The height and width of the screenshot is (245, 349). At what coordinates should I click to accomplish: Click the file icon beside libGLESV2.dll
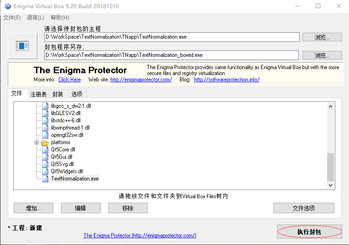pyautogui.click(x=45, y=113)
